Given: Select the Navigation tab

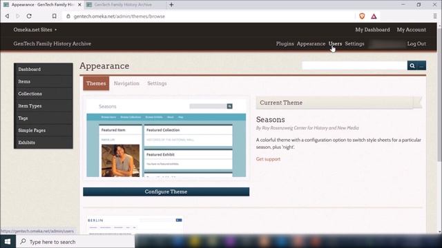Looking at the screenshot, I should [x=126, y=83].
